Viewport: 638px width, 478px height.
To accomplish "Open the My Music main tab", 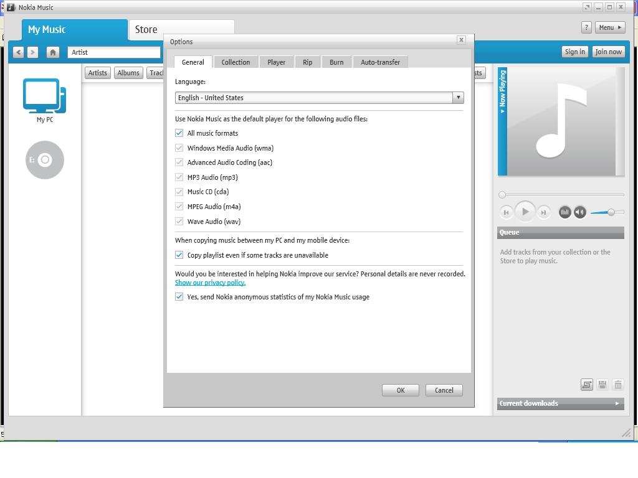I will pos(75,30).
